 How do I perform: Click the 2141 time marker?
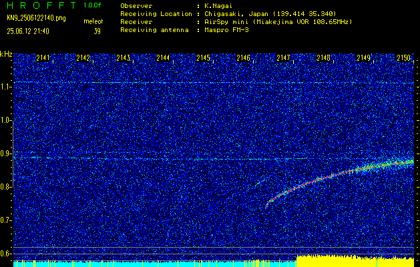[x=43, y=58]
